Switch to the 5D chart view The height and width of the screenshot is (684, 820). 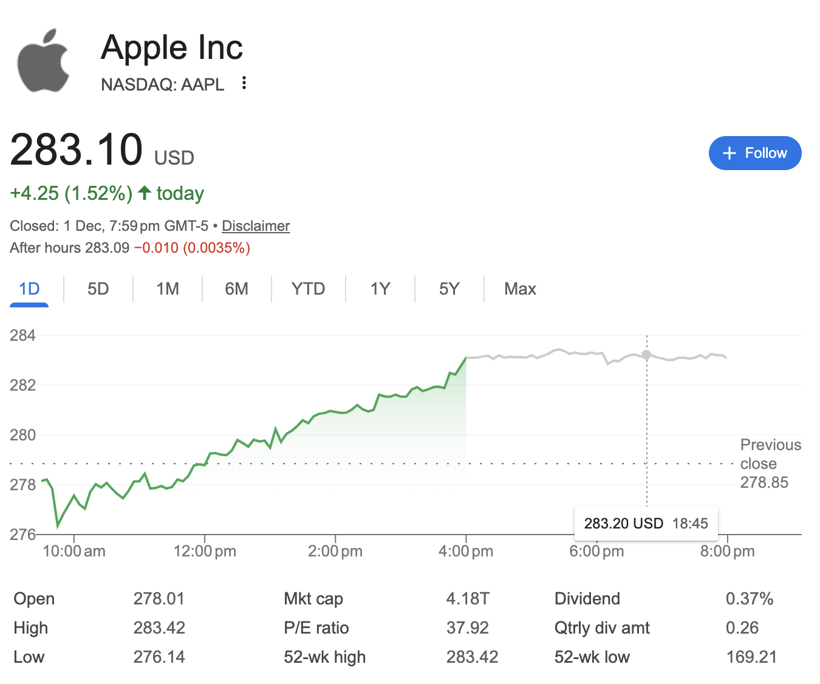click(x=97, y=289)
